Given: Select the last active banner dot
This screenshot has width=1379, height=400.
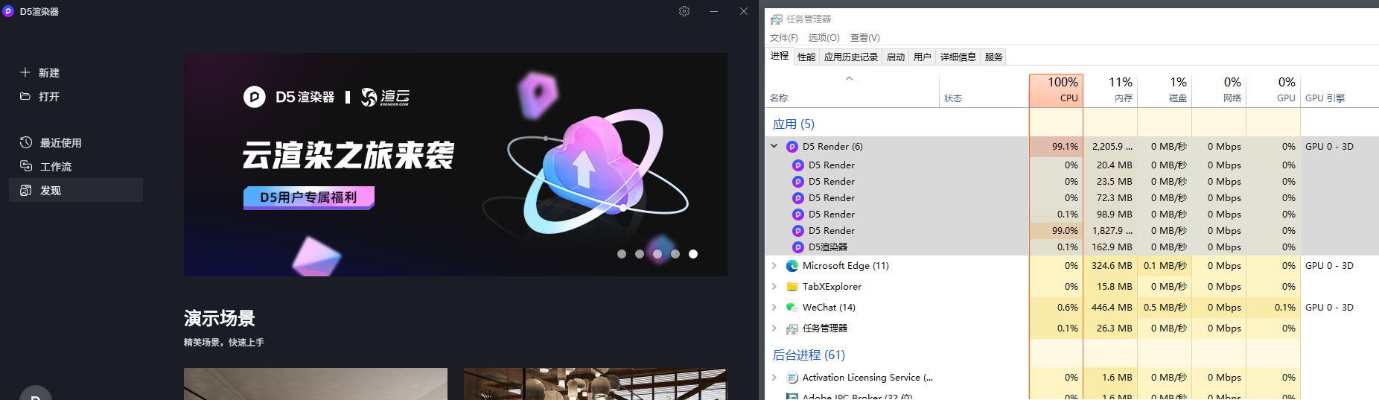Looking at the screenshot, I should click(x=693, y=254).
